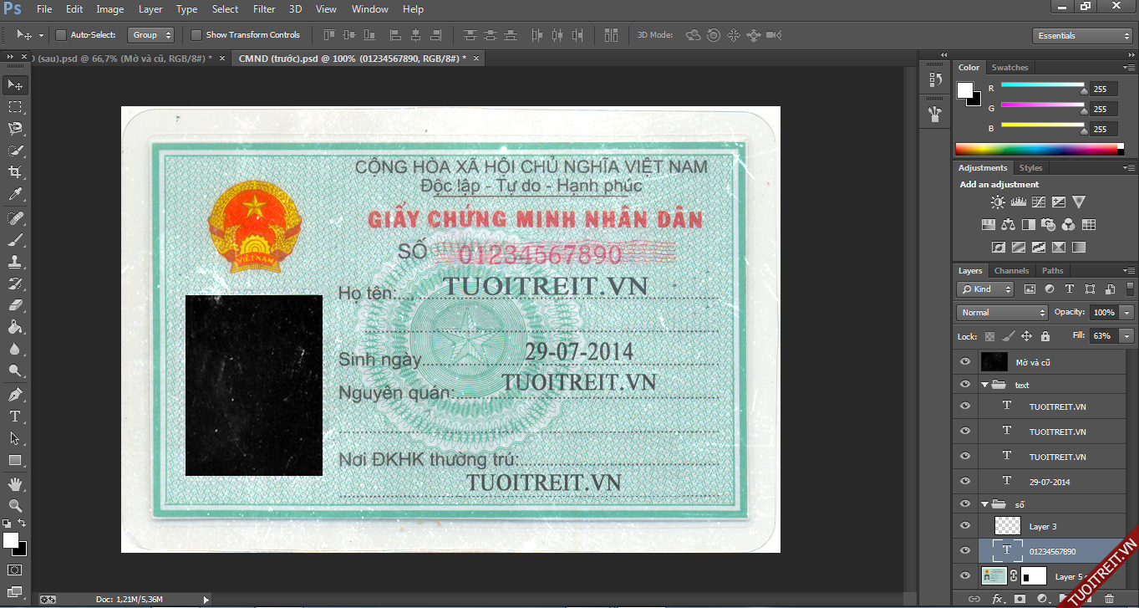This screenshot has height=608, width=1139.
Task: Select the Hand tool
Action: pyautogui.click(x=15, y=484)
